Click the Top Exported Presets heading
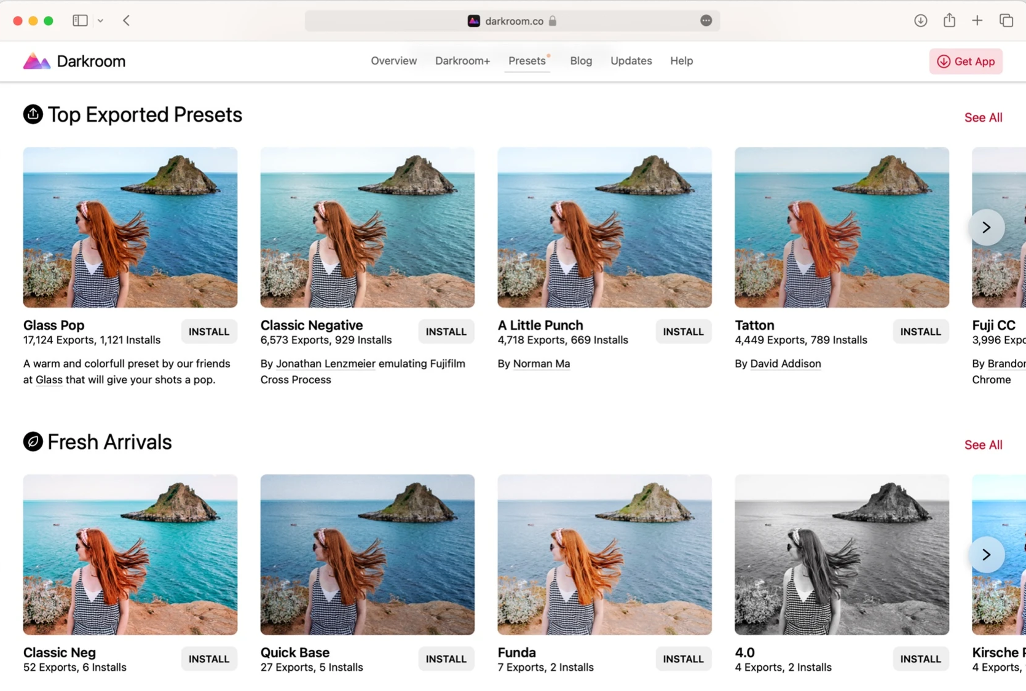The image size is (1026, 691). (145, 114)
